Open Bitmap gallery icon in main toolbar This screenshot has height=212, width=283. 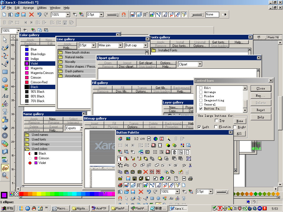click(152, 14)
